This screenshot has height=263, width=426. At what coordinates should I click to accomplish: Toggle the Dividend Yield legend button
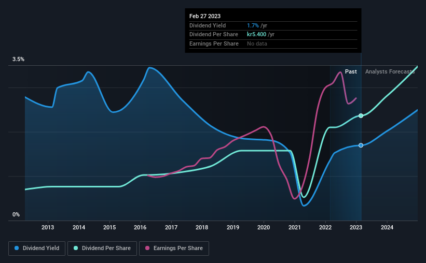click(37, 249)
